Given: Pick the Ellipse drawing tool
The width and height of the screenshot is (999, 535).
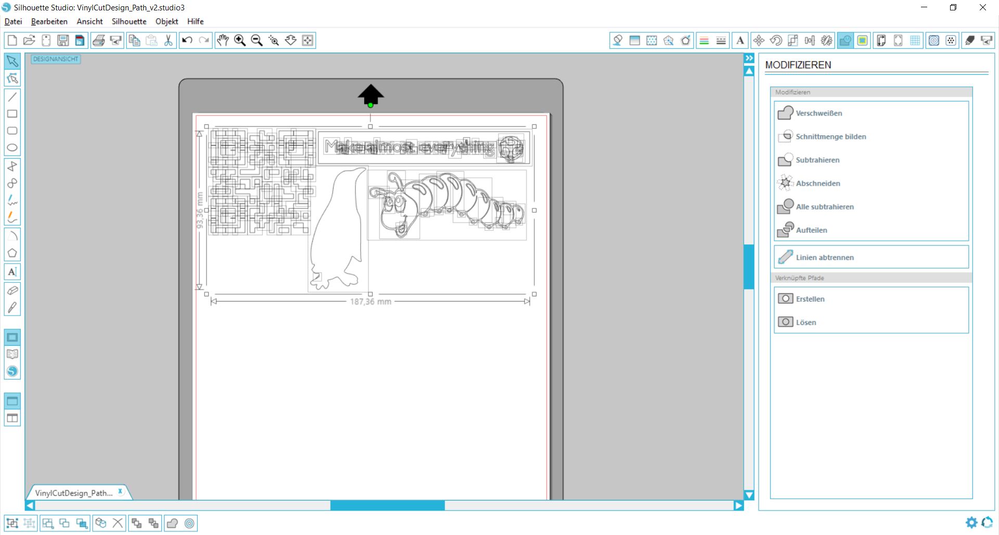Looking at the screenshot, I should point(12,148).
